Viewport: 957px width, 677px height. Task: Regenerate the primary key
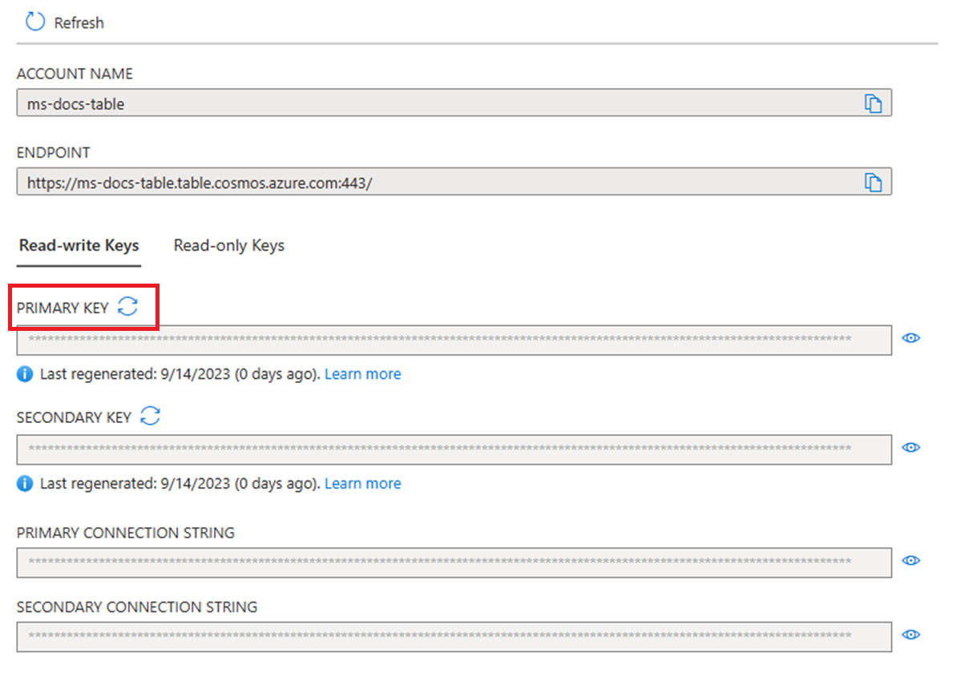[x=127, y=306]
